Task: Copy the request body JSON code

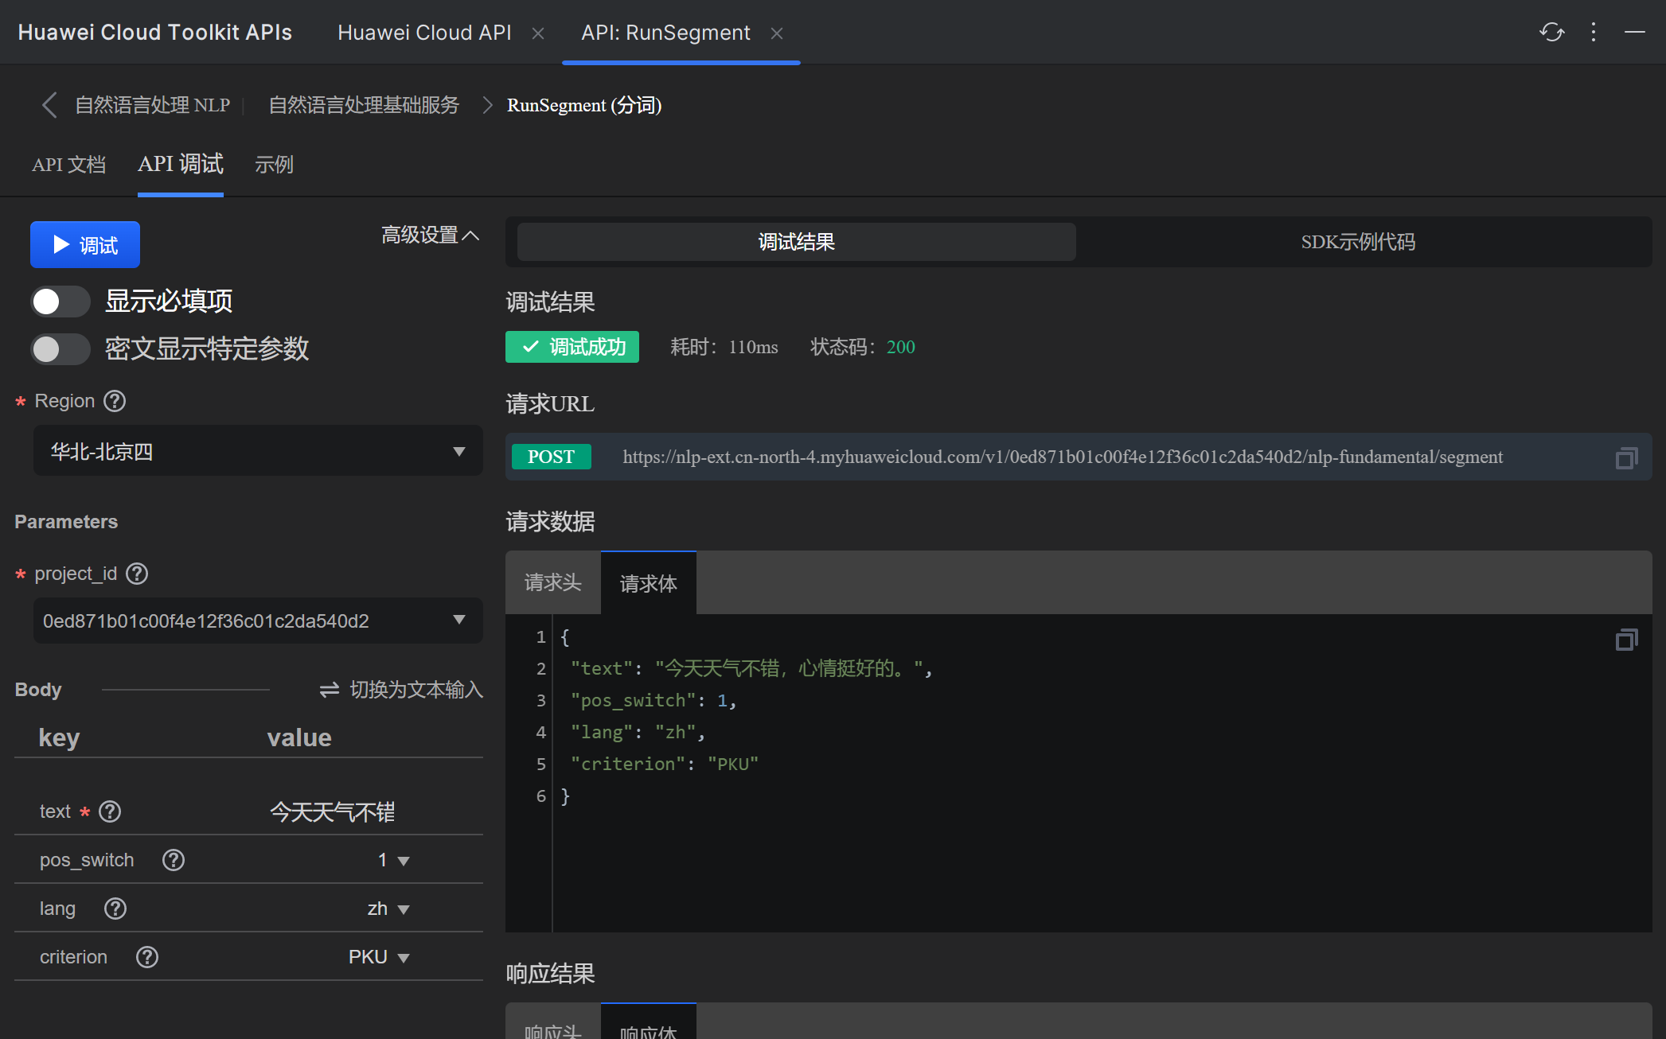Action: (1626, 640)
